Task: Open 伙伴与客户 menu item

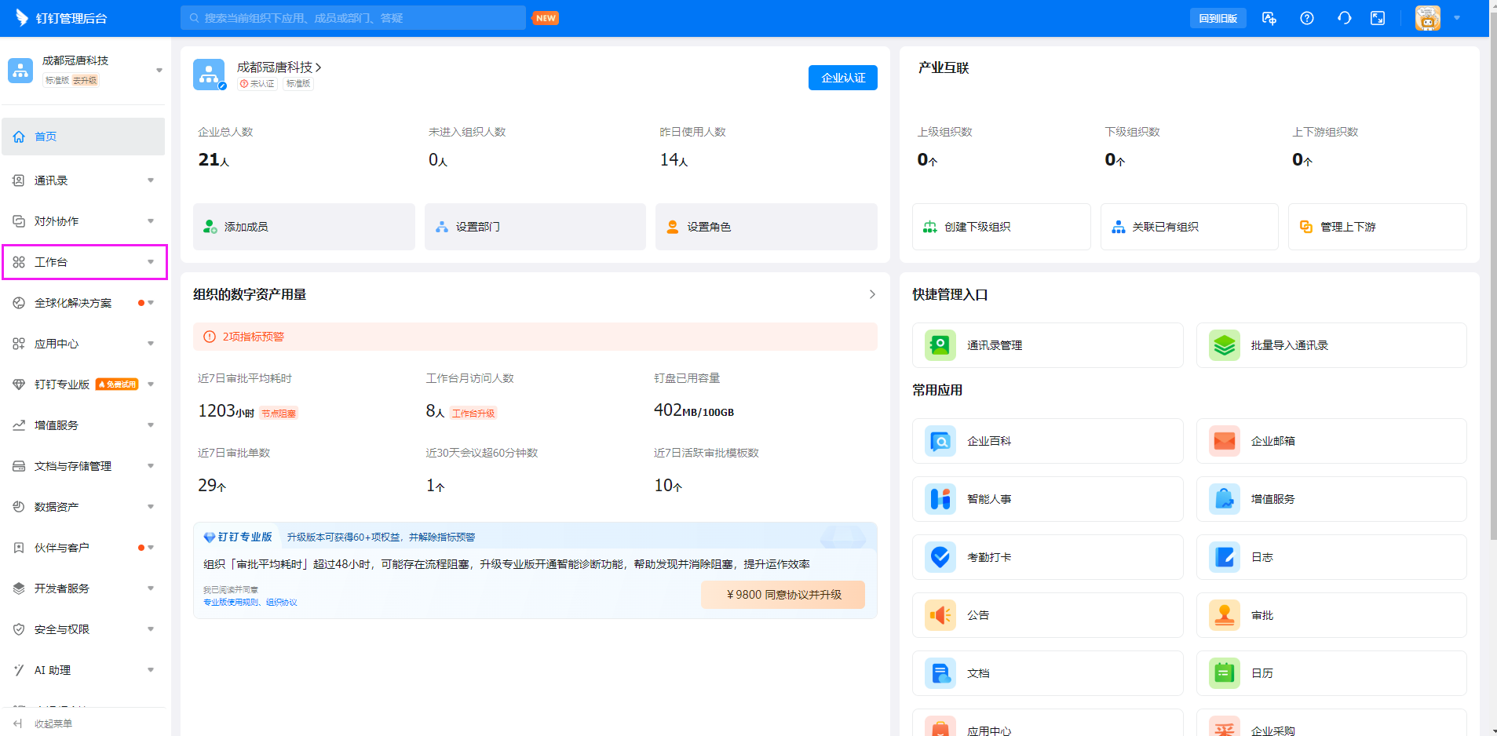Action: click(83, 548)
